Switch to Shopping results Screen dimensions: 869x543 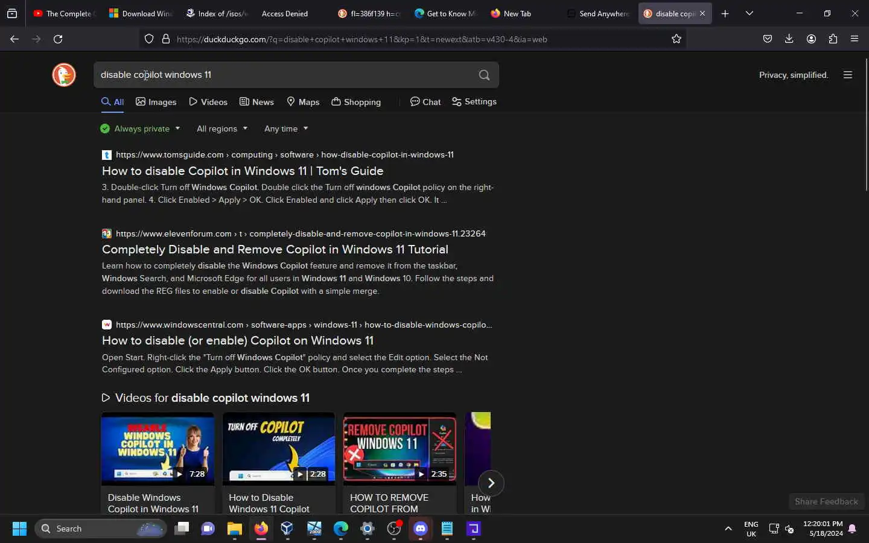[356, 102]
